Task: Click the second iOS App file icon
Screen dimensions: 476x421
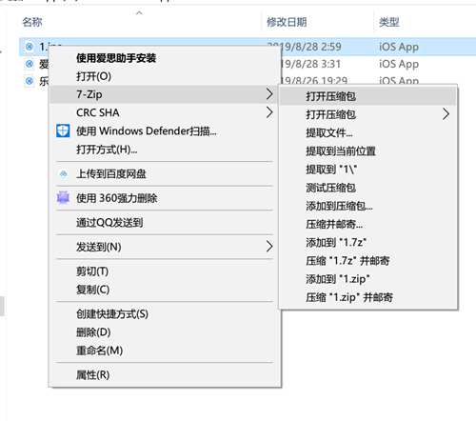Action: coord(29,64)
